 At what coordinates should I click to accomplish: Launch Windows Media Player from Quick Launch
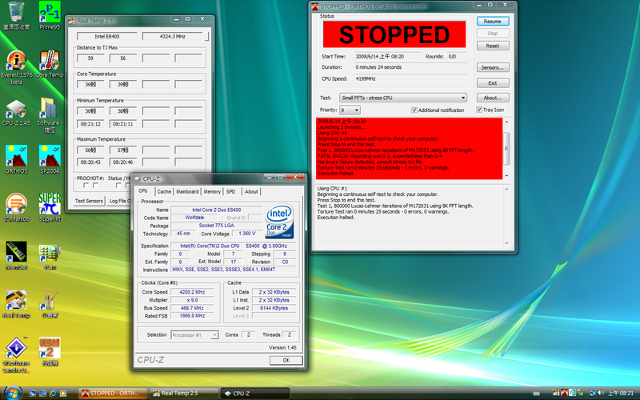[63, 394]
